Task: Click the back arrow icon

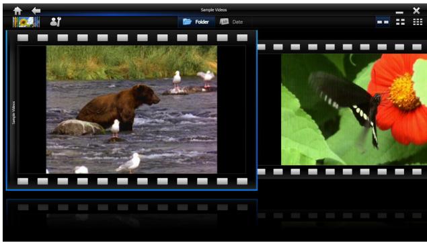Action: point(36,11)
